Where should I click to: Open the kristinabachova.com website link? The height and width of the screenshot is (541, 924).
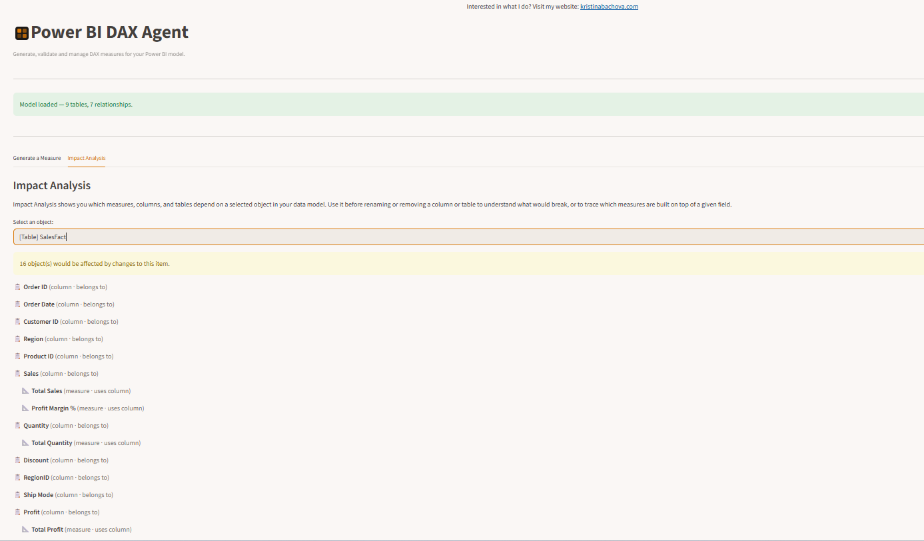tap(609, 7)
